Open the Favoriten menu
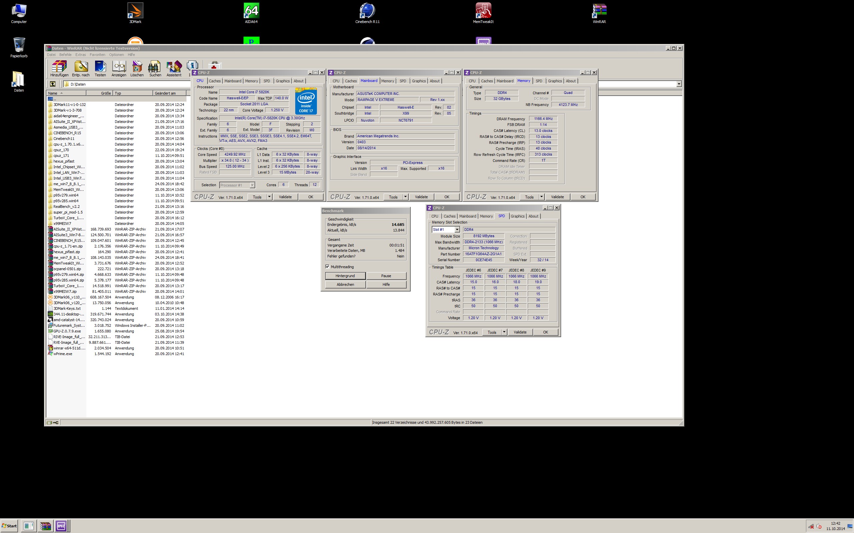This screenshot has width=854, height=533. point(97,55)
